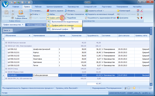The width and height of the screenshot is (155, 96).
Task: Switch to 'Складской учёт' ribbon tab
Action: coord(90,7)
